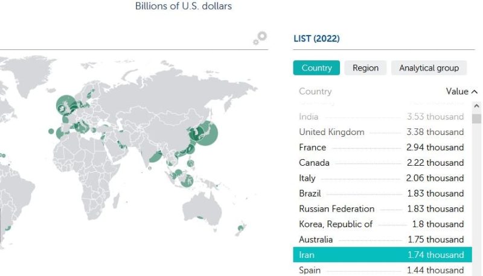The height and width of the screenshot is (276, 483).
Task: Click the bubble over India's east coast
Action: pyautogui.click(x=155, y=157)
